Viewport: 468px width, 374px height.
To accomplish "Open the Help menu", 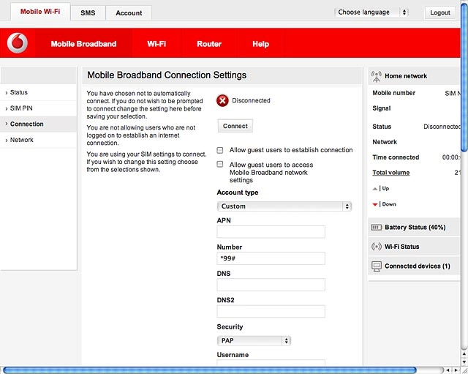I will [x=260, y=44].
